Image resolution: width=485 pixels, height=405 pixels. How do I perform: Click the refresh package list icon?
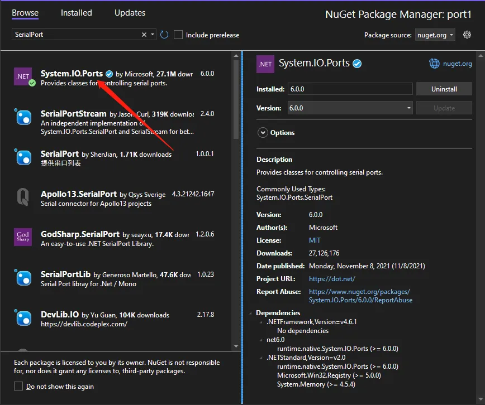click(164, 35)
